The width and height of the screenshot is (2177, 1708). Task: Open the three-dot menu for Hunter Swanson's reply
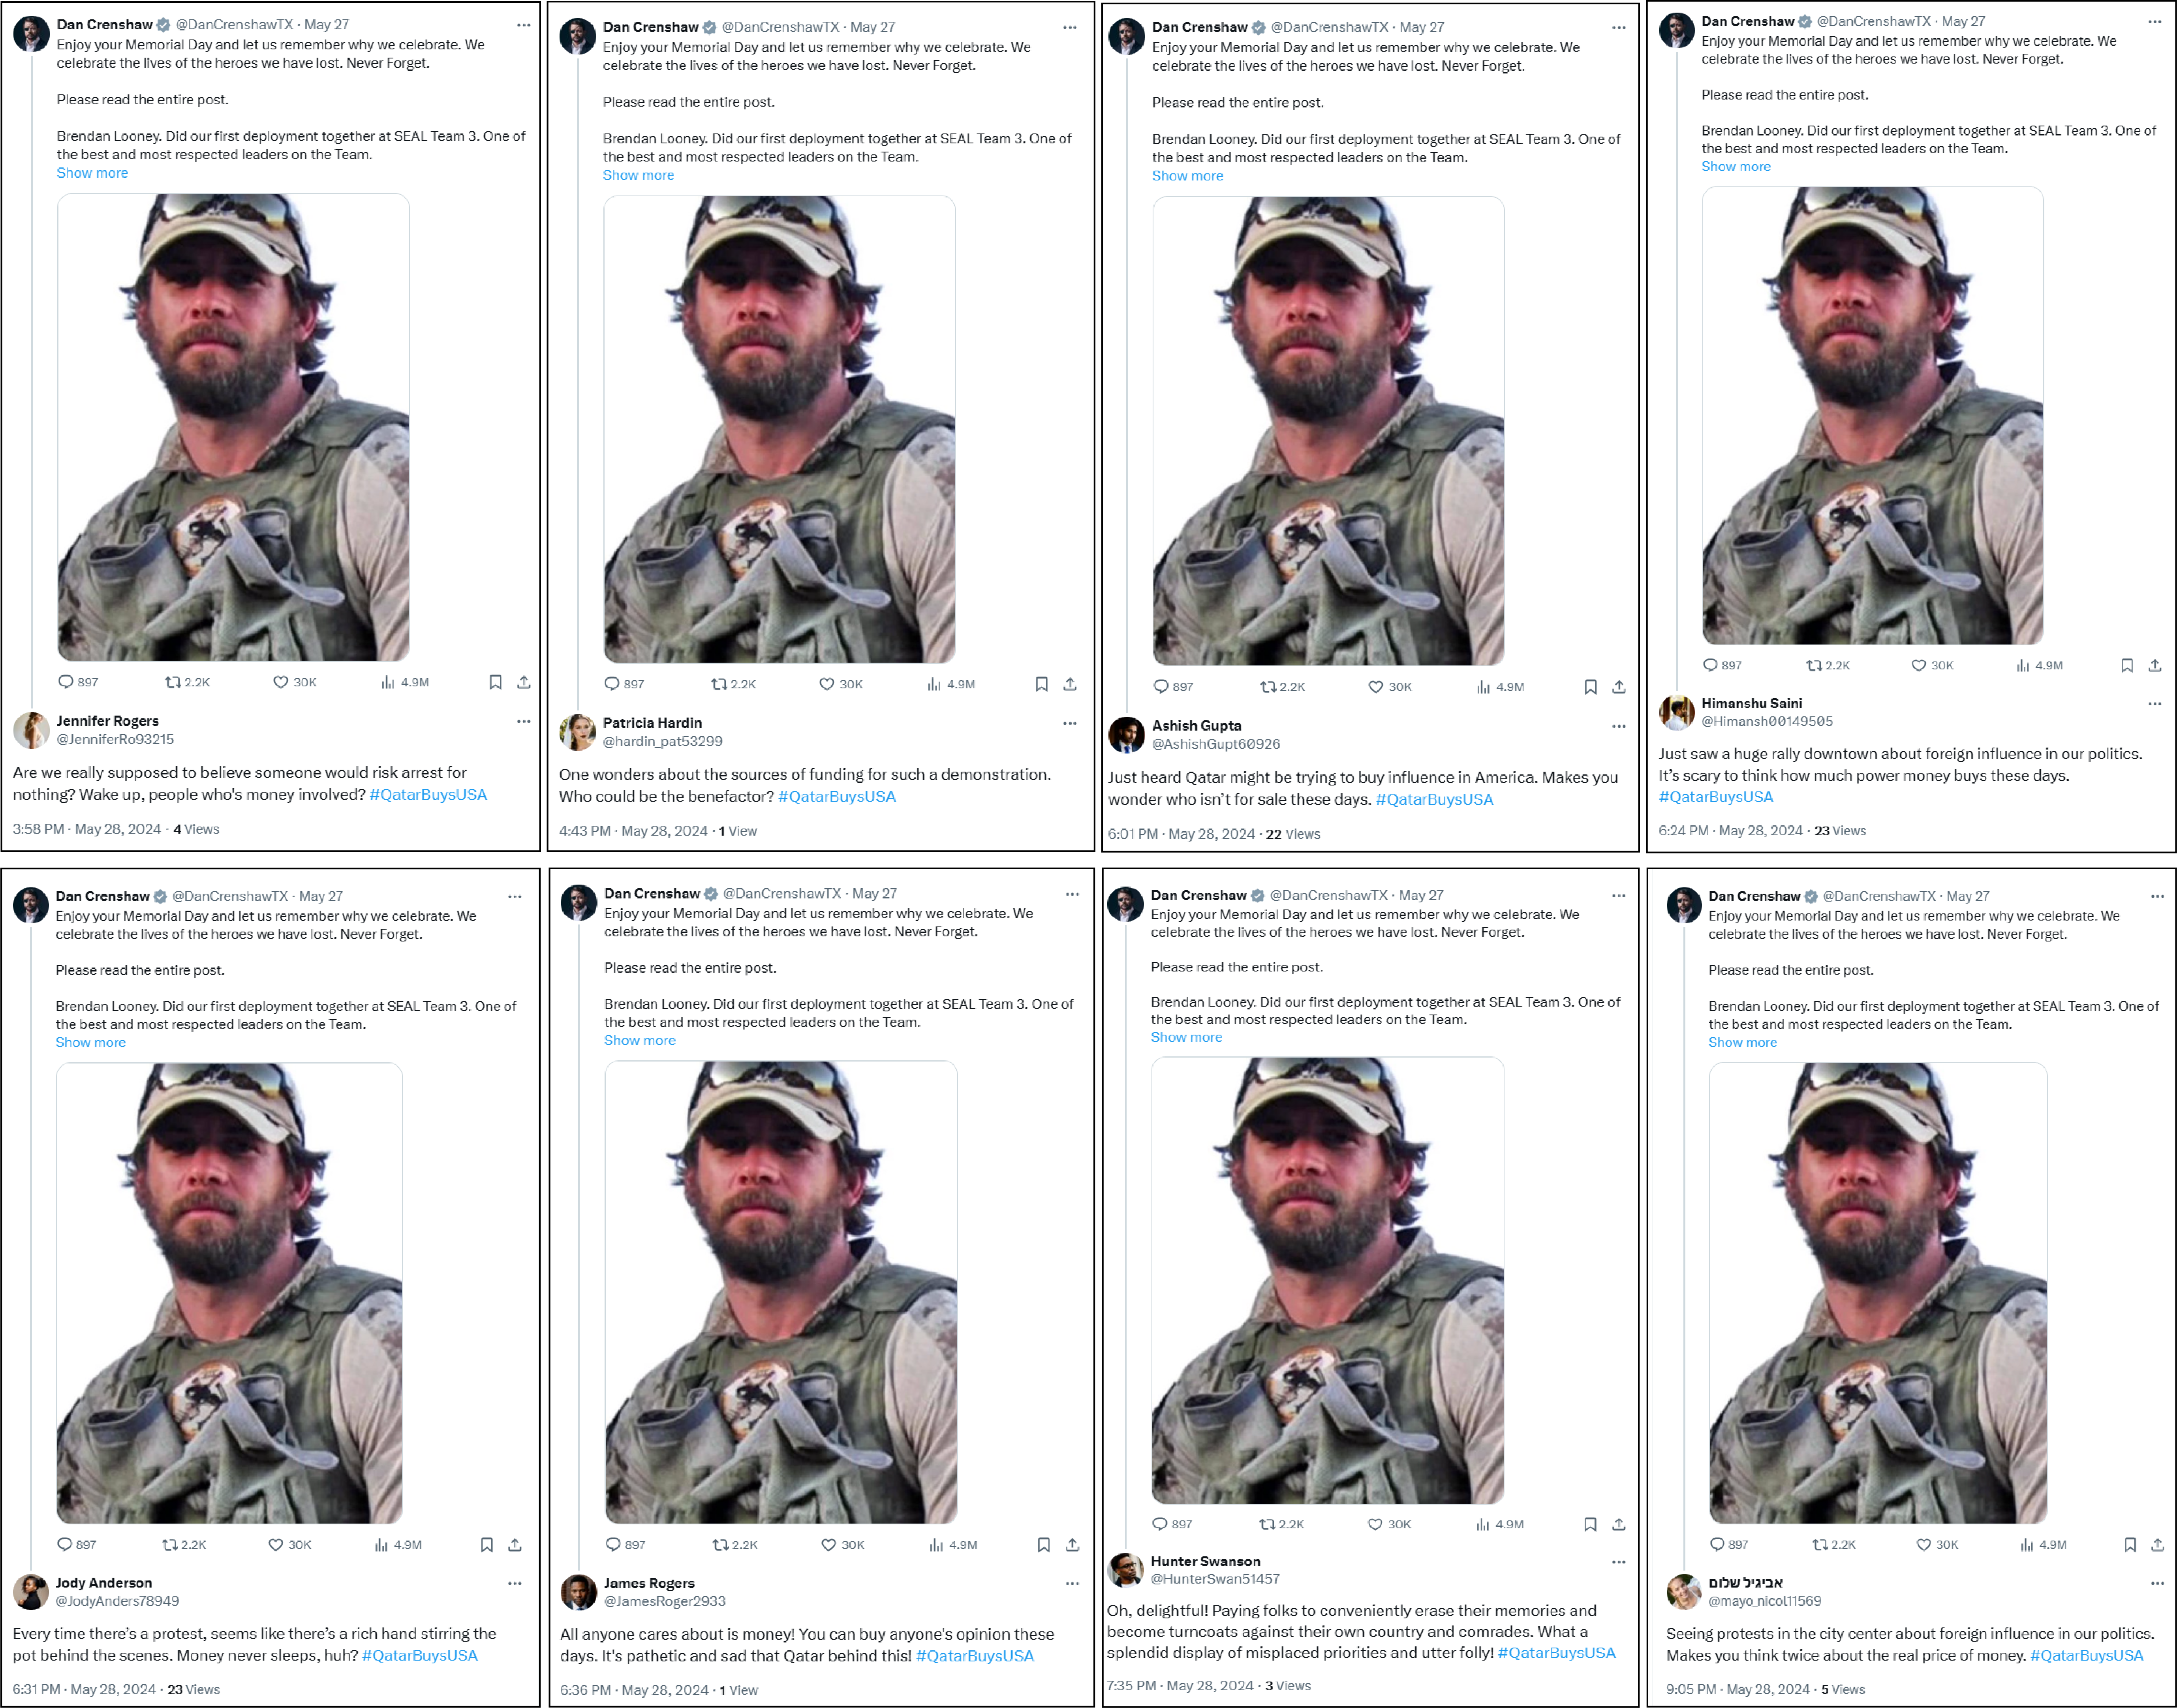(1619, 1562)
